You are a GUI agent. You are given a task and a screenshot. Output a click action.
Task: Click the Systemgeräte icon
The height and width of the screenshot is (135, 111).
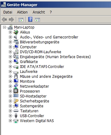(x=16, y=106)
